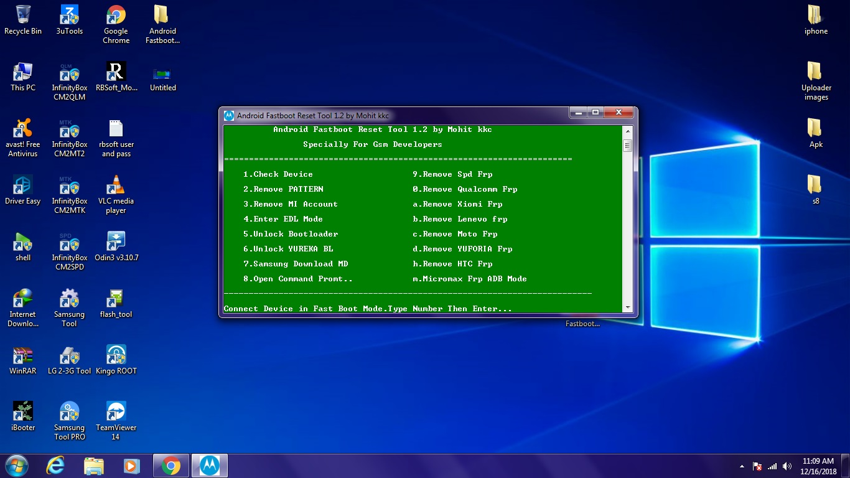Click the '3.Remove MI Account' line
This screenshot has width=850, height=478.
[x=291, y=204]
